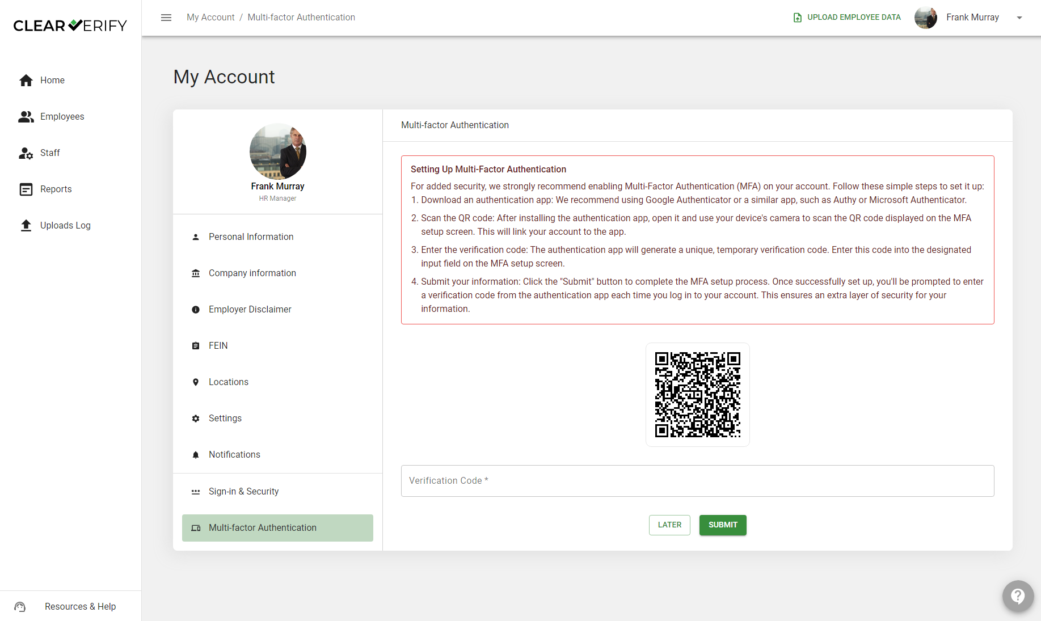Click the My Account breadcrumb link
1041x621 pixels.
pyautogui.click(x=210, y=18)
